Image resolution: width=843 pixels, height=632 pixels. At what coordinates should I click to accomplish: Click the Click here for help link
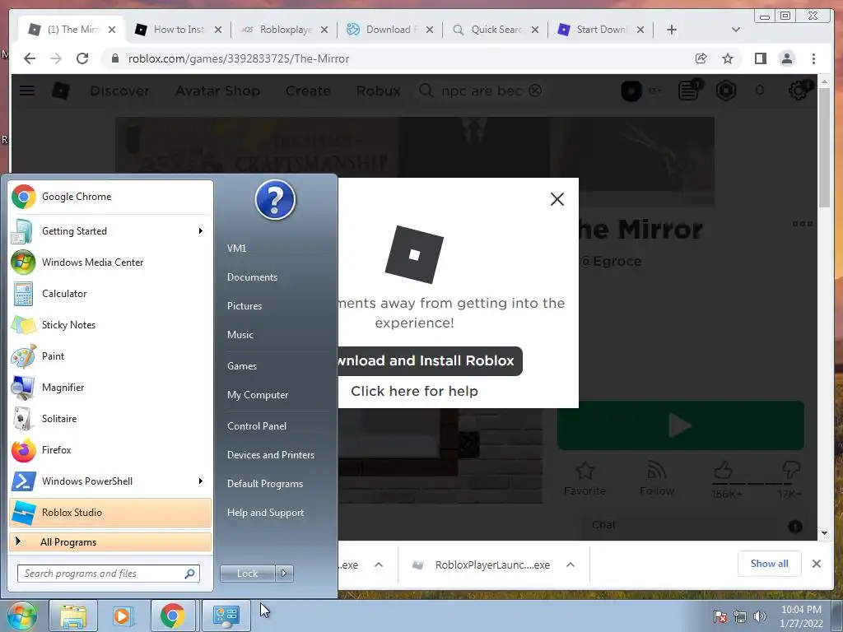pyautogui.click(x=414, y=391)
